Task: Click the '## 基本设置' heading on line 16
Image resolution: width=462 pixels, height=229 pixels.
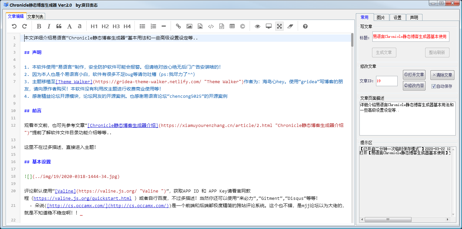Action: pos(38,162)
